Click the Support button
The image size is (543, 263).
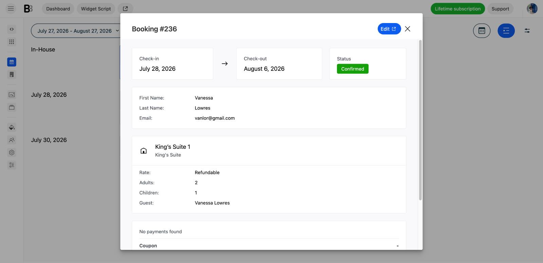click(500, 9)
